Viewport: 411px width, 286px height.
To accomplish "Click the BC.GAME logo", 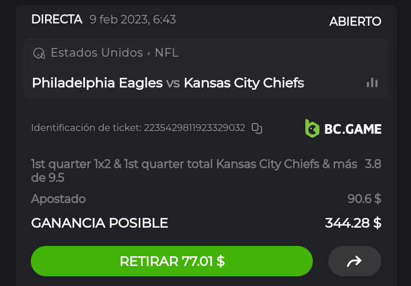I will click(x=343, y=129).
